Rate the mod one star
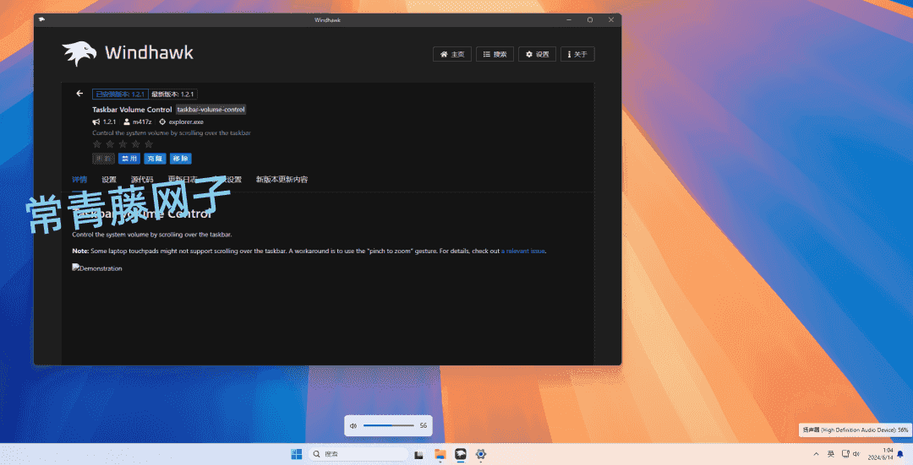Screen dimensions: 913x465 96,143
